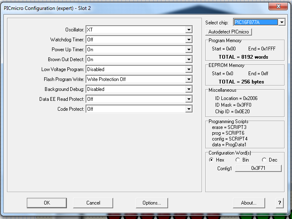Image resolution: width=292 pixels, height=219 pixels.
Task: Open the Oscillator dropdown set to XT
Action: (139, 30)
